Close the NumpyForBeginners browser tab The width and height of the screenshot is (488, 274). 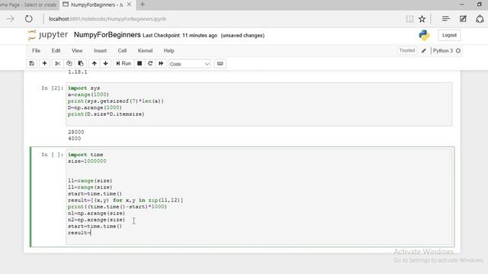pyautogui.click(x=129, y=5)
